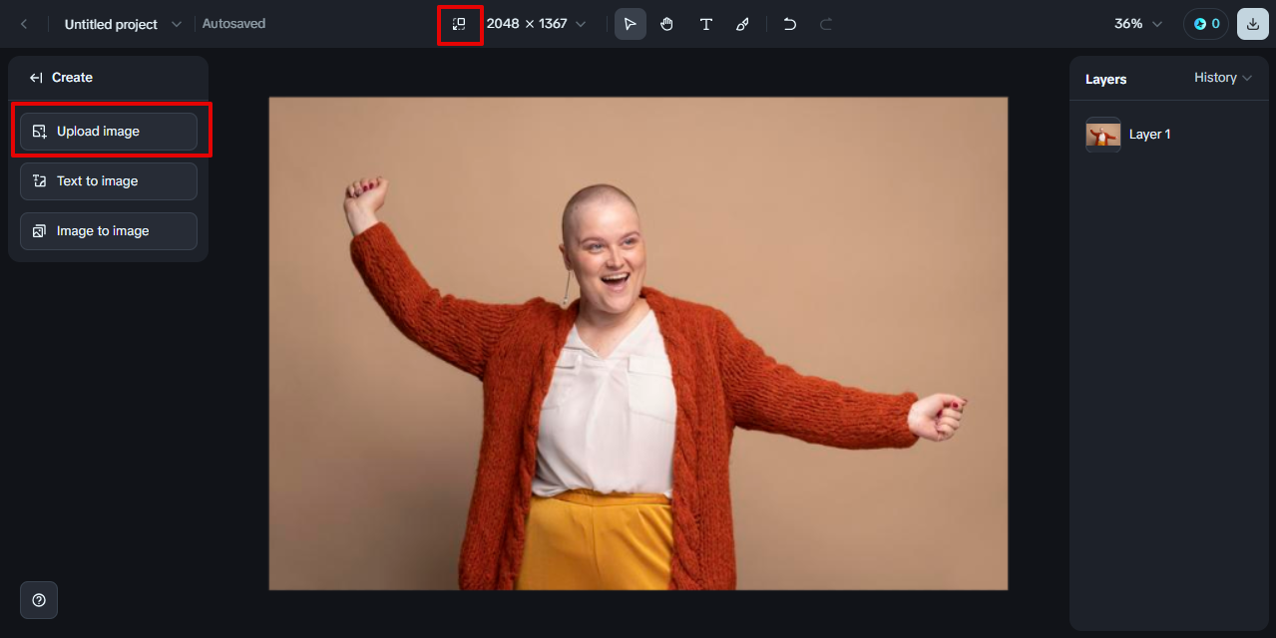Screen dimensions: 1276x638
Task: Click the Image to image button
Action: [x=109, y=231]
